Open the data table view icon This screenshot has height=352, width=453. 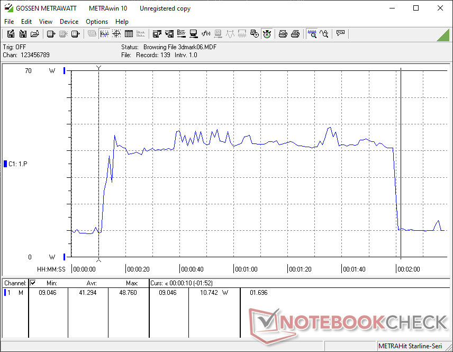[x=129, y=34]
